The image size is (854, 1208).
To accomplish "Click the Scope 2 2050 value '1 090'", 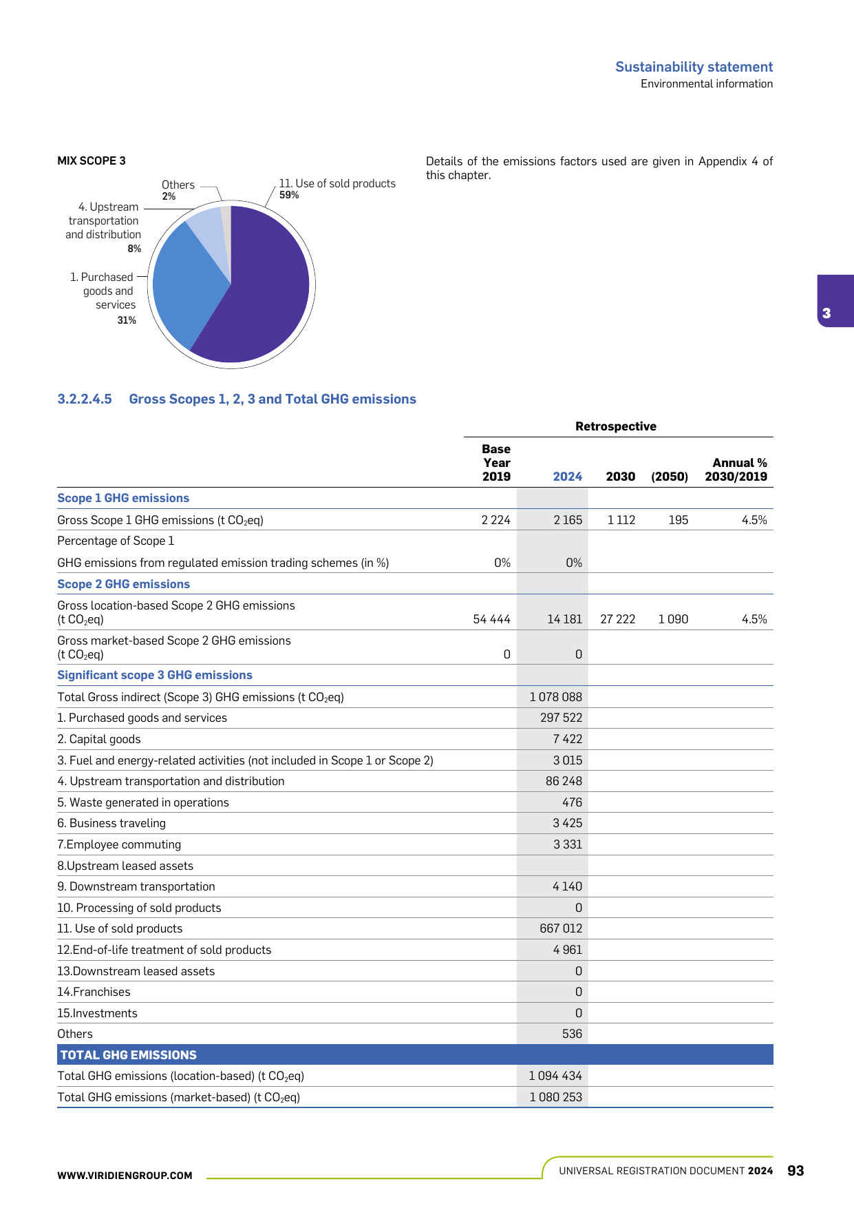I will coord(673,619).
